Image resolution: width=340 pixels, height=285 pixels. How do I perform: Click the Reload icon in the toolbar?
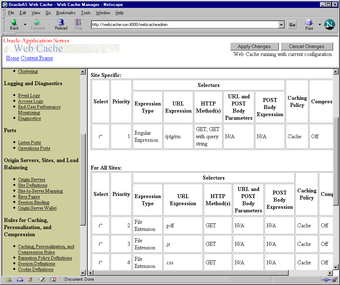[x=61, y=24]
